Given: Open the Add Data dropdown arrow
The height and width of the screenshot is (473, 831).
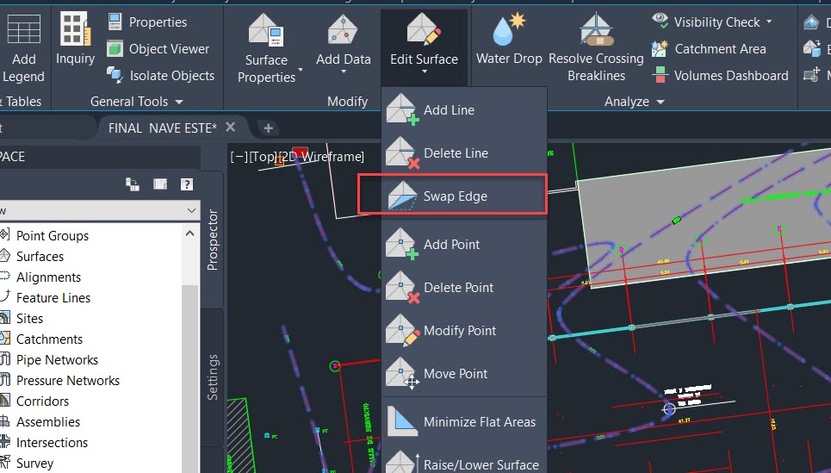Looking at the screenshot, I should 344,71.
